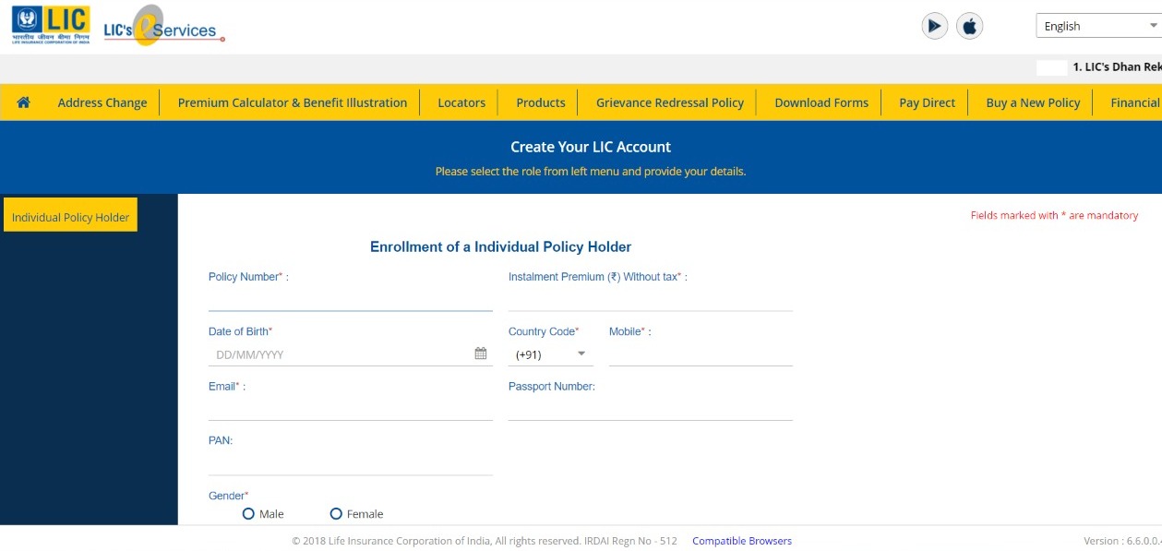The width and height of the screenshot is (1162, 551).
Task: Open Grievance Redressal Policy
Action: [x=670, y=102]
